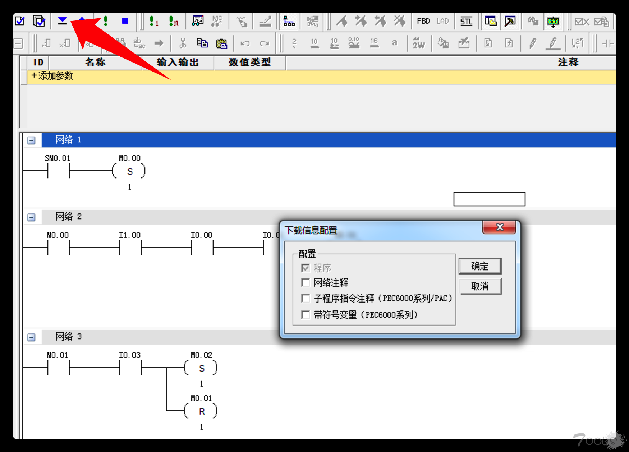This screenshot has height=452, width=629.
Task: Select the M0.00 set coil in network 1
Action: tap(129, 171)
